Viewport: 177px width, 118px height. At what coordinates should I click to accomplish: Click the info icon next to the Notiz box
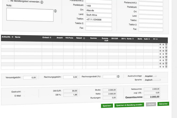click(x=55, y=11)
